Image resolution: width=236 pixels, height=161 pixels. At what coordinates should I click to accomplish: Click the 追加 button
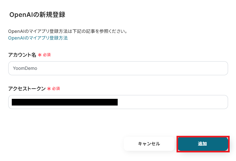pyautogui.click(x=203, y=144)
